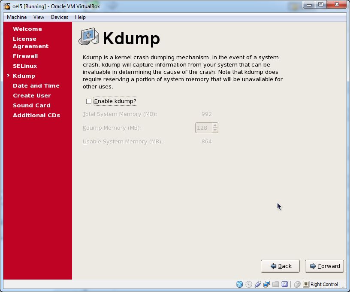
Task: Click the Kdump Memory (MB) label
Action: click(112, 128)
